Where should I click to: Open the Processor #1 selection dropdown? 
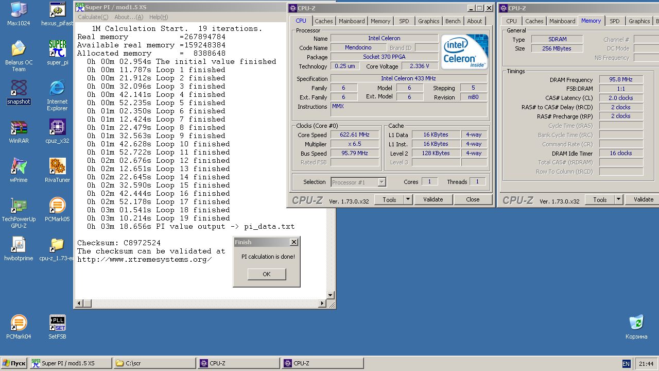[358, 182]
